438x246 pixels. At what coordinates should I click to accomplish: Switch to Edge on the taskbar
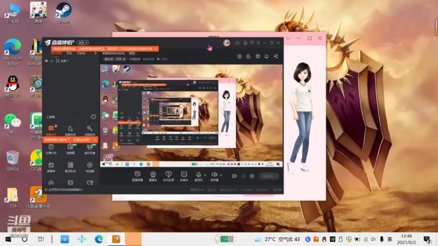[99, 239]
